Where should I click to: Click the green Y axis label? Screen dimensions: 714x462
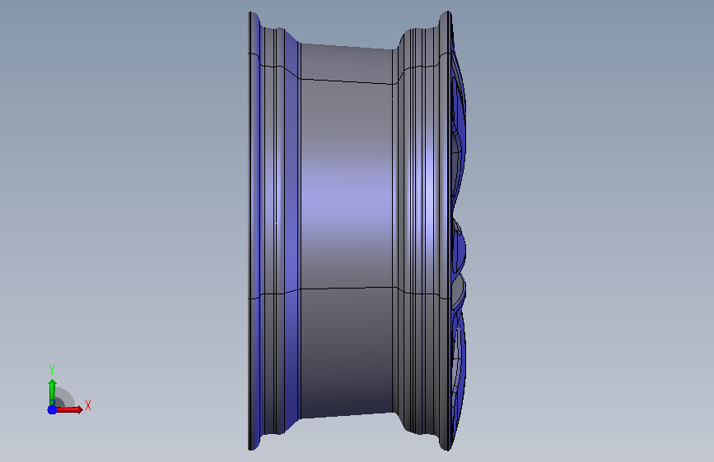click(x=52, y=370)
